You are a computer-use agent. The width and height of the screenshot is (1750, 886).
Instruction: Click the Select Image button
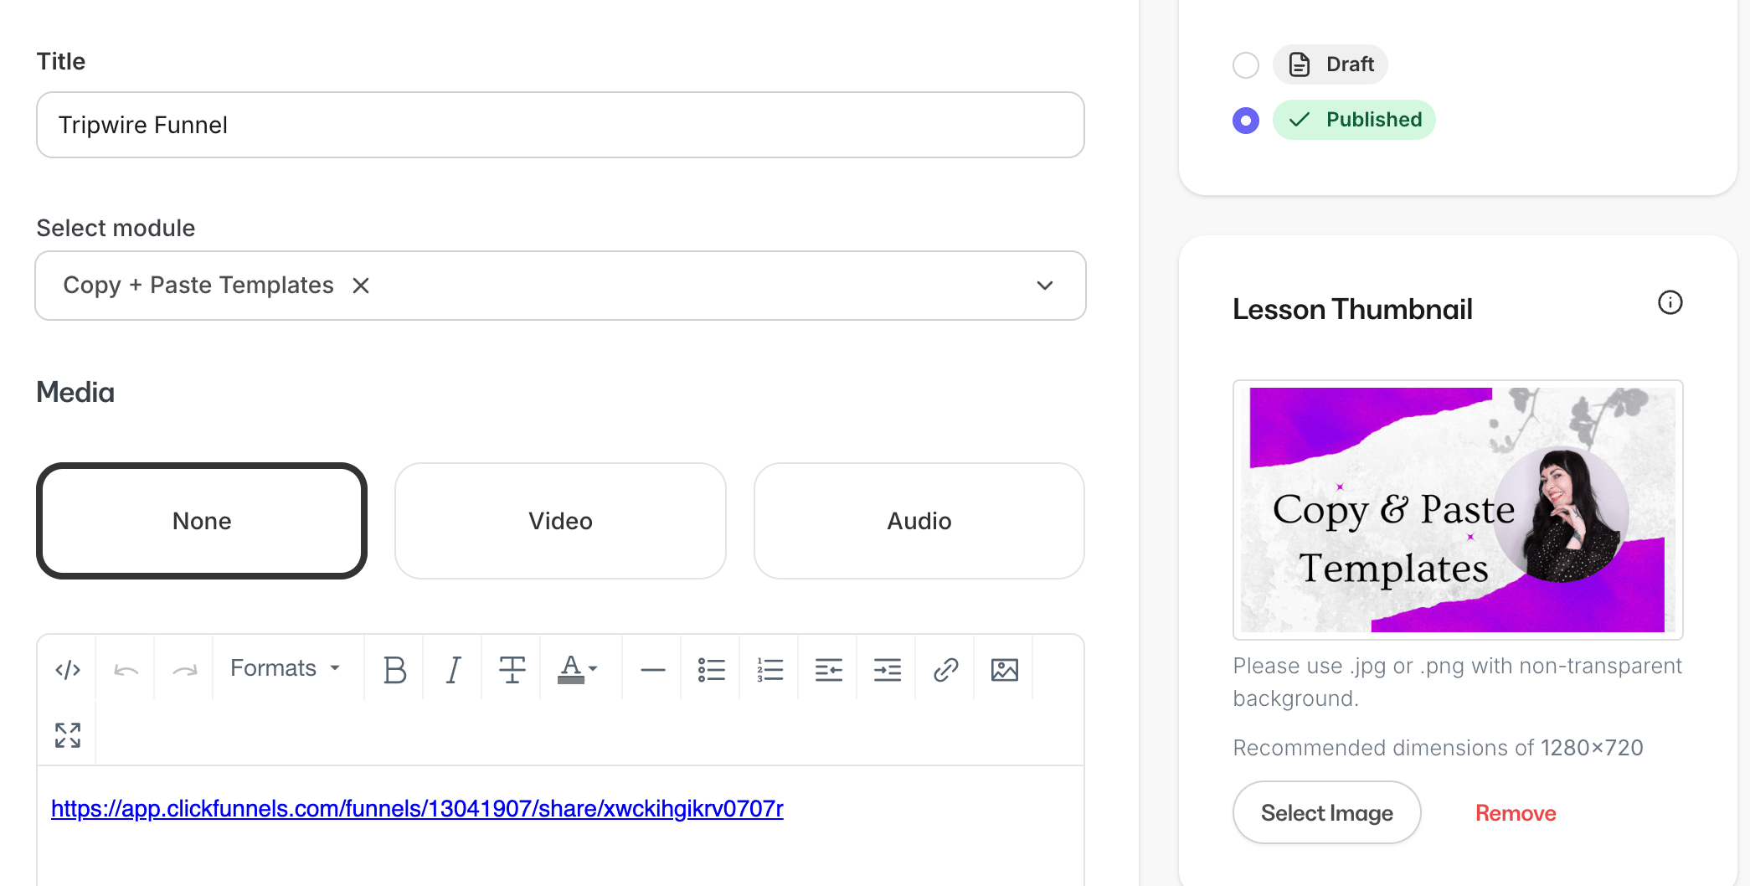click(x=1326, y=812)
